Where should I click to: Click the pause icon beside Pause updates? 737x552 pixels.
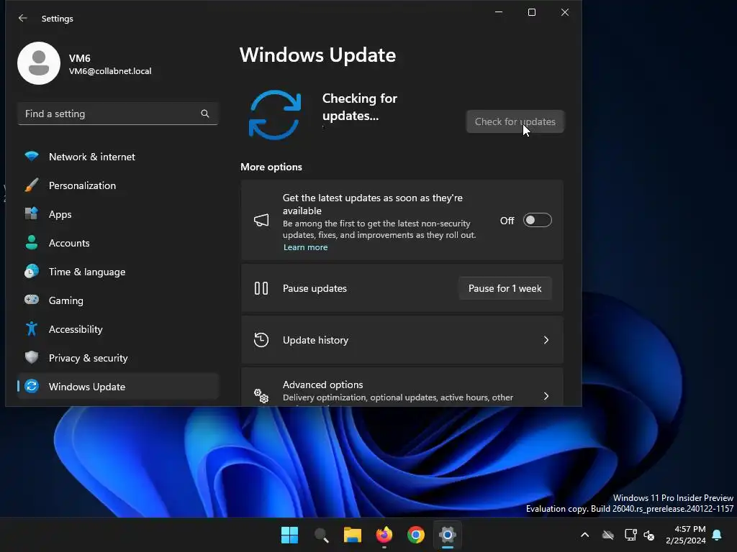click(261, 288)
